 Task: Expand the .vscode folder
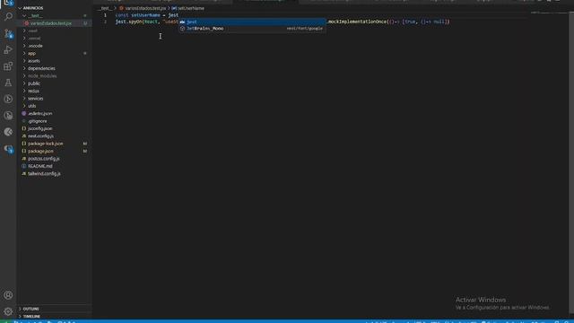click(x=35, y=46)
